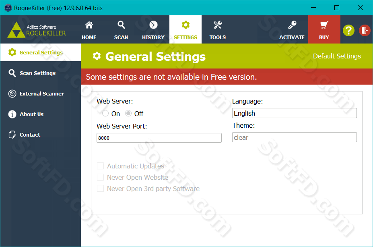Open External Scanner in the sidebar
Screen dimensions: 373x247
[x=41, y=93]
